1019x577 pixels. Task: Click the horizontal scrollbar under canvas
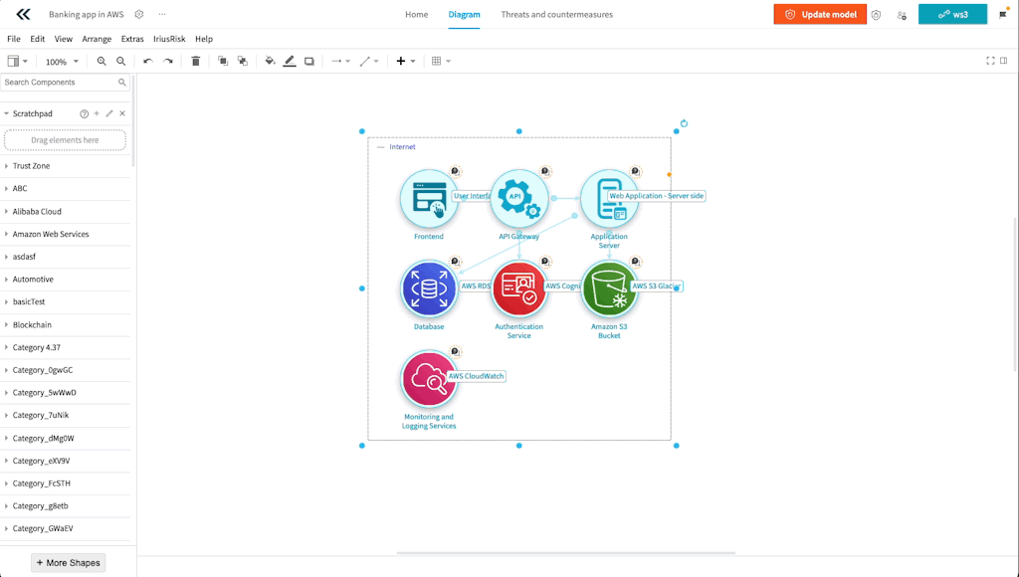point(566,553)
